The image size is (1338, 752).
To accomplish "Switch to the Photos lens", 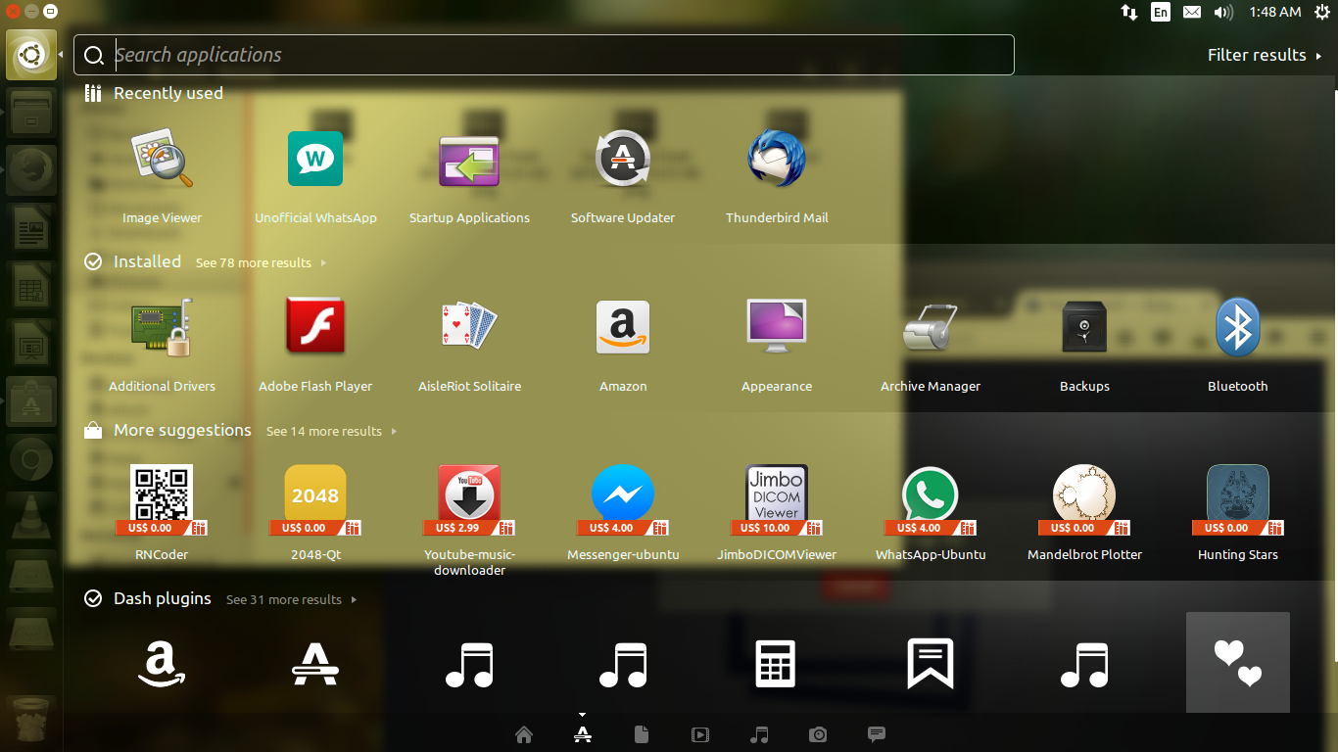I will click(818, 734).
